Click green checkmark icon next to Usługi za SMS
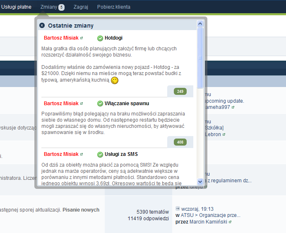Image resolution: width=286 pixels, height=233 pixels. 100,155
